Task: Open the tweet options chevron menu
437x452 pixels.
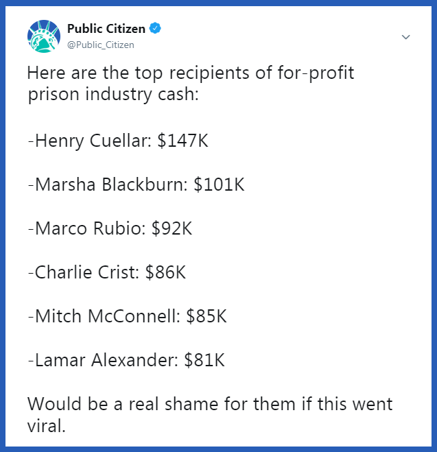Action: click(x=405, y=36)
